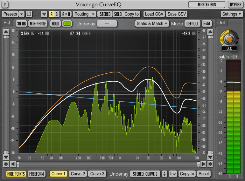Viewport: 245px width, 181px height.
Task: Expand the Routing dropdown arrow
Action: [x=93, y=14]
